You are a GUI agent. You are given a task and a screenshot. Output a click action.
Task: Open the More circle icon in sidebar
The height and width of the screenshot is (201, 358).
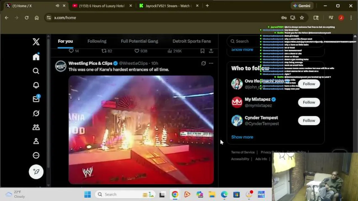coord(36,155)
